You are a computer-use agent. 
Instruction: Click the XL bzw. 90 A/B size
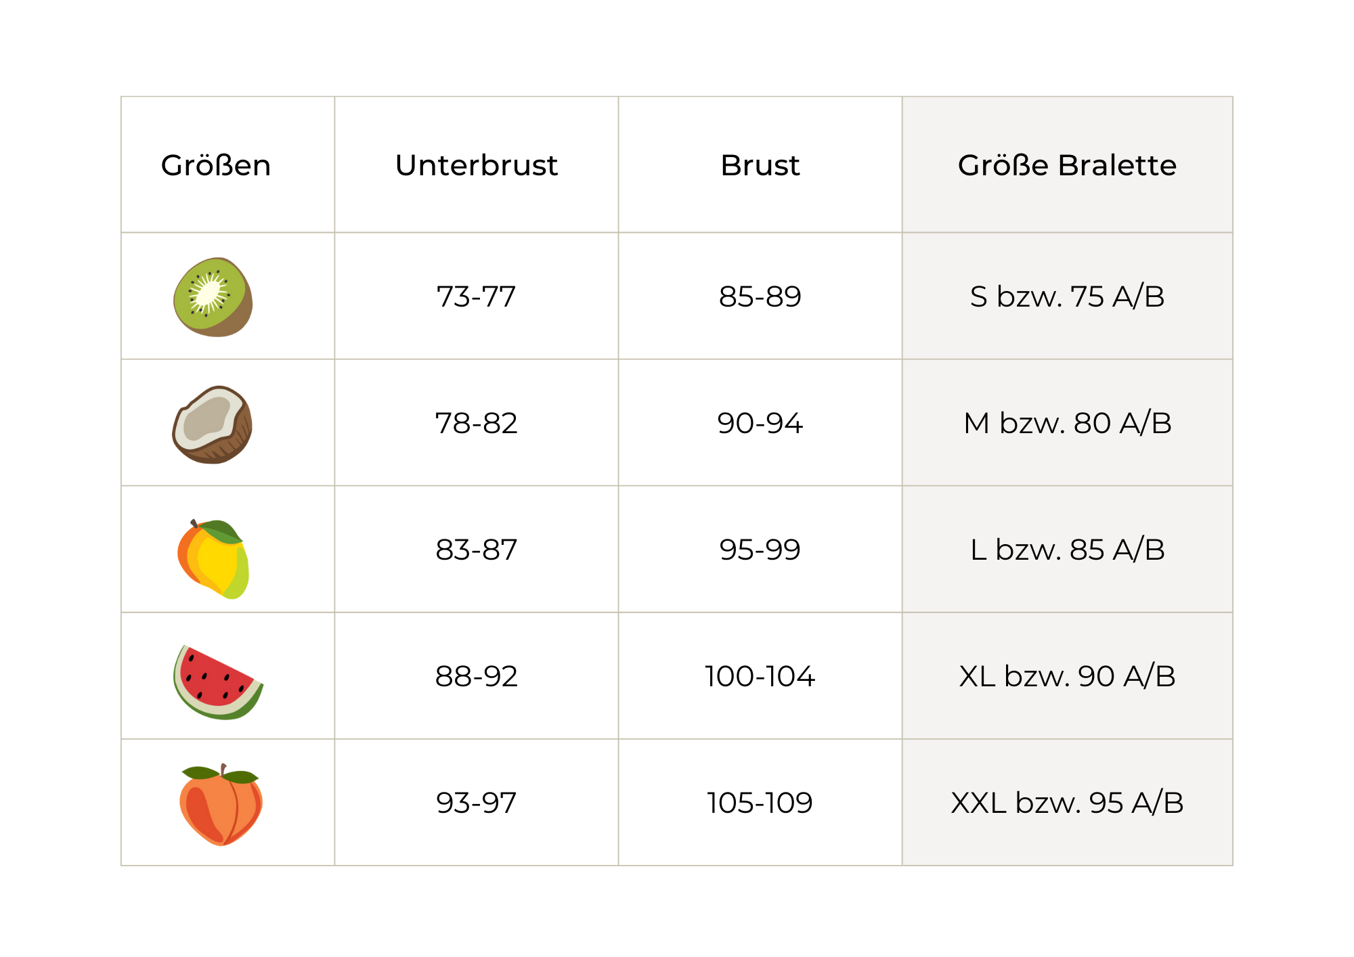point(1067,676)
